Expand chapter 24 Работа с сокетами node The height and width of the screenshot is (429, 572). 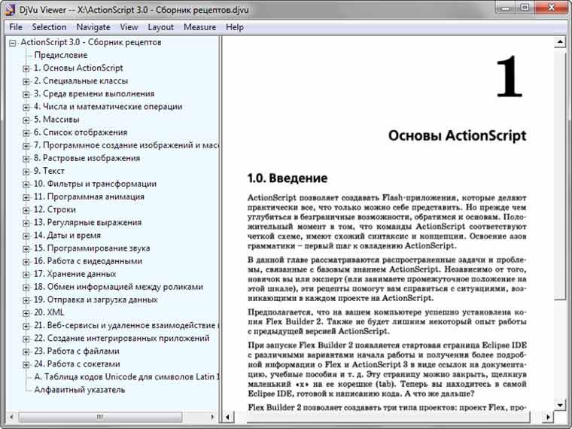pyautogui.click(x=26, y=364)
